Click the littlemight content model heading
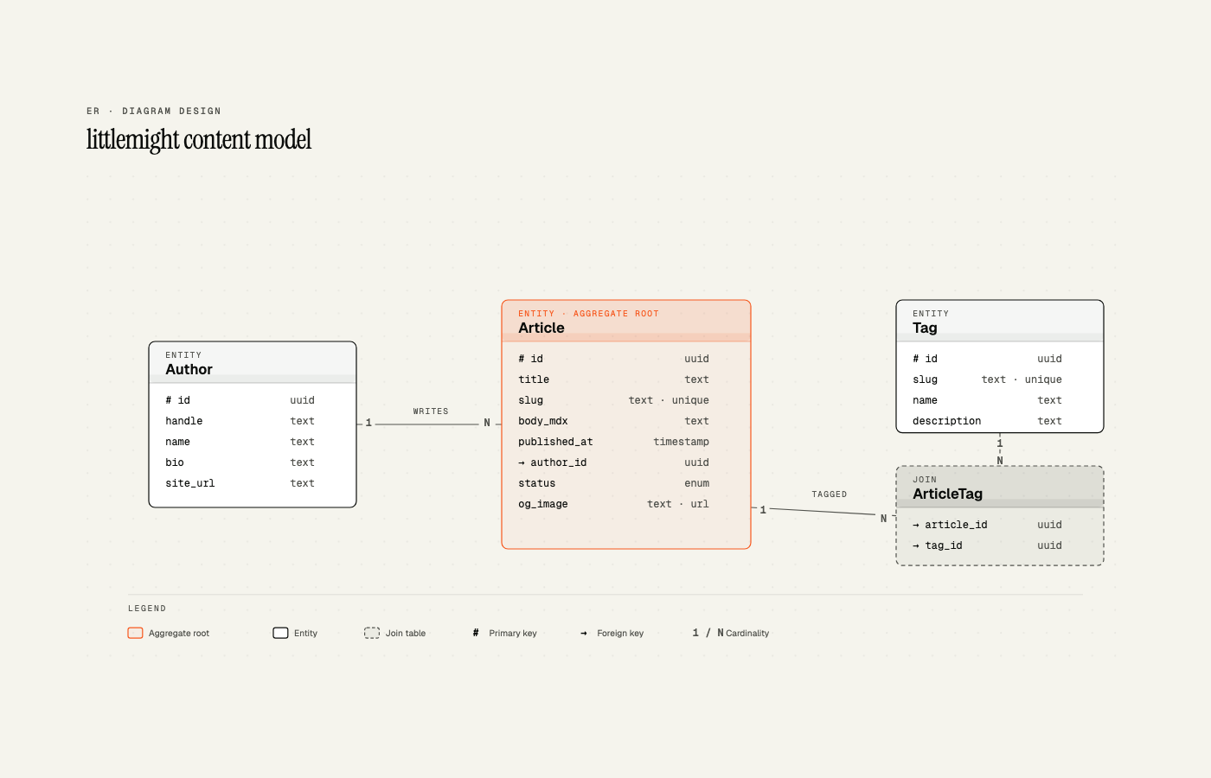The height and width of the screenshot is (778, 1211). click(199, 139)
